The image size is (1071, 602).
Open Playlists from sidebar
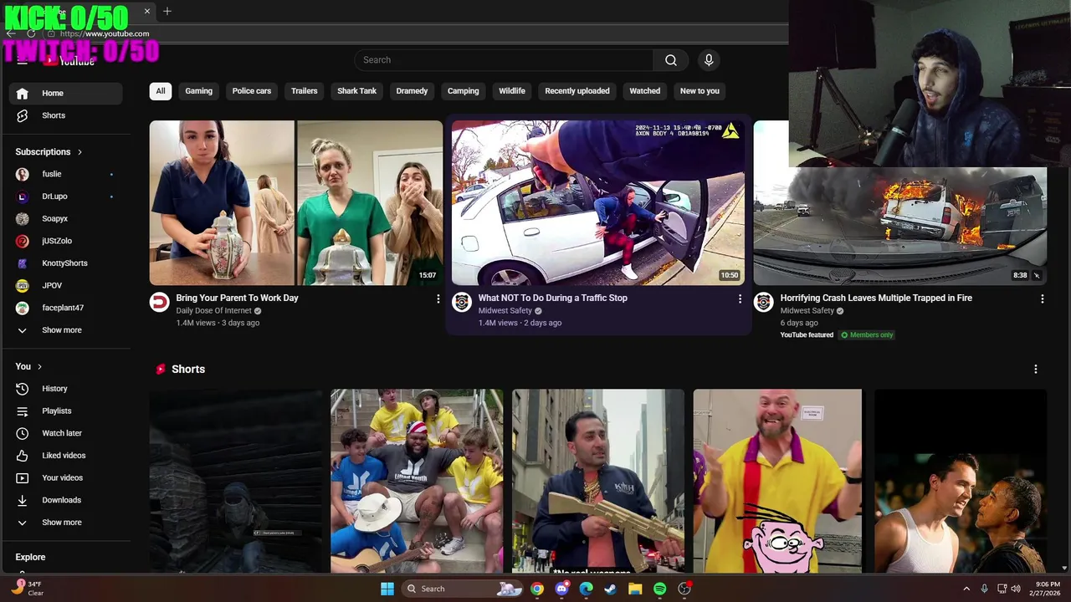(66, 411)
